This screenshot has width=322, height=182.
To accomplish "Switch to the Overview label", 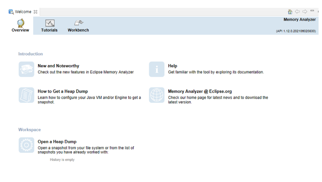I will point(21,30).
